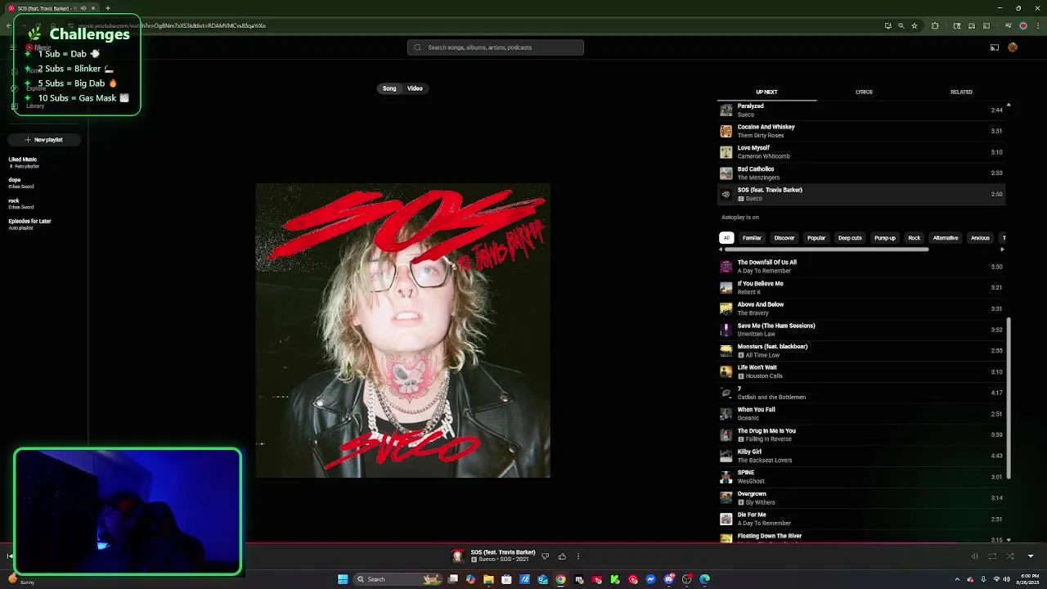1047x589 pixels.
Task: Select the Rock filter chip
Action: pos(914,238)
